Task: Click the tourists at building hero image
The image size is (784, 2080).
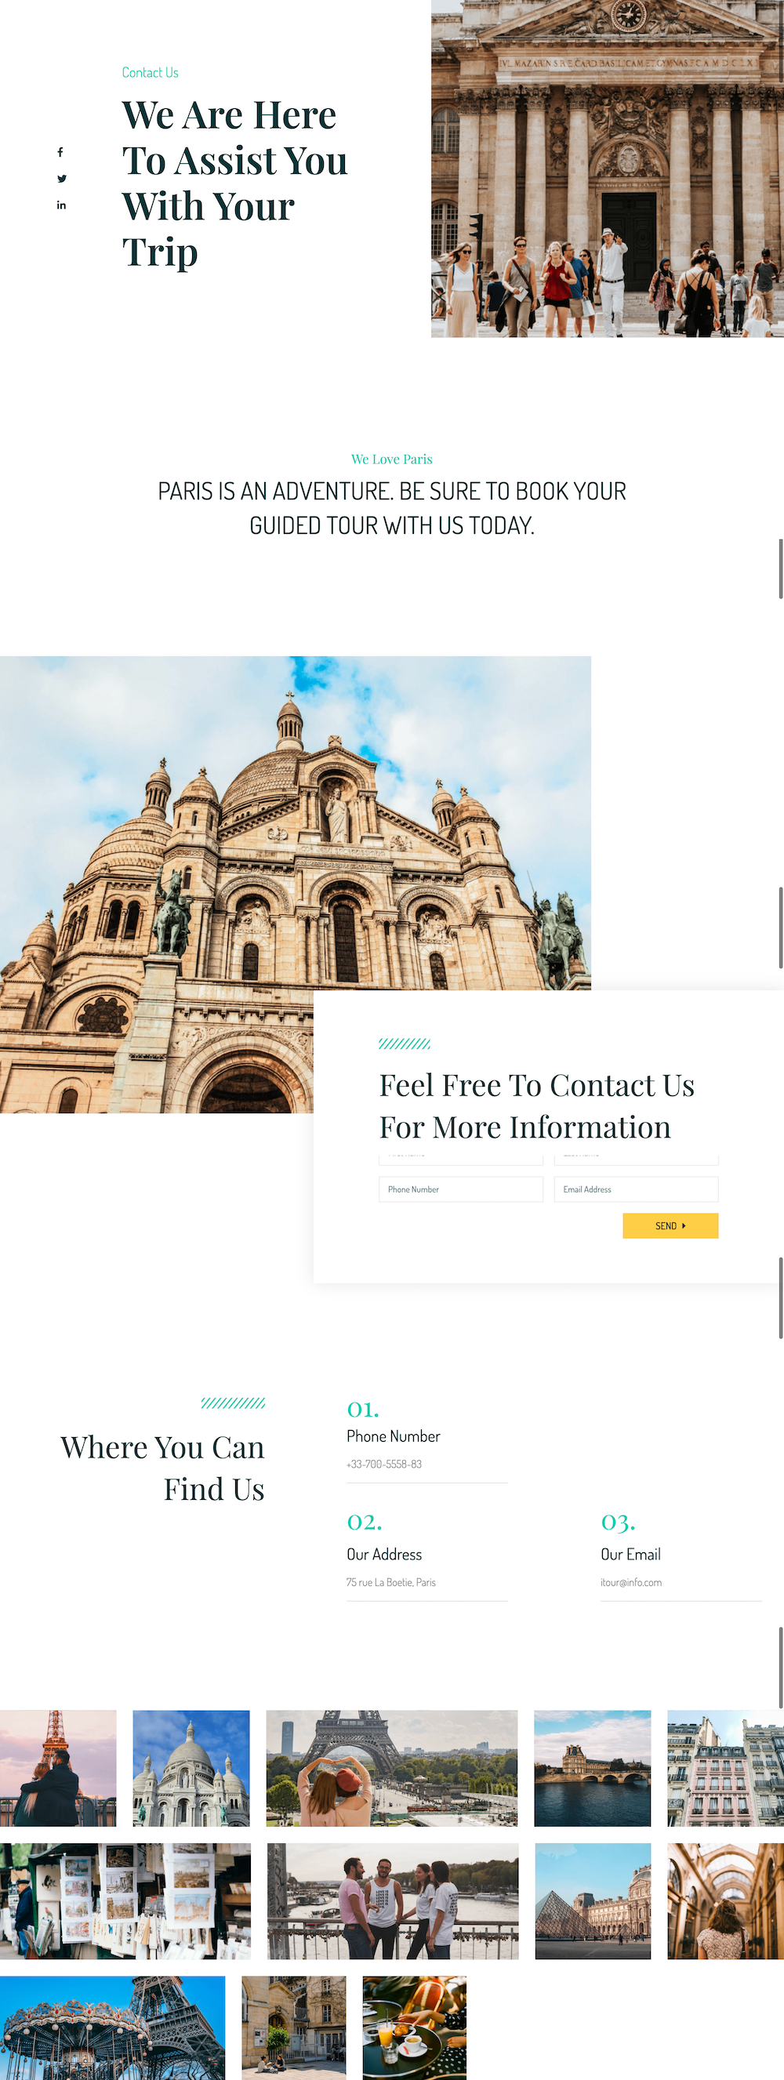Action: [x=607, y=169]
